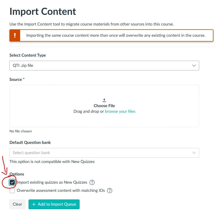This screenshot has height=213, width=217.
Task: Open help icon beside Overwrite assessment content
Action: click(x=110, y=191)
